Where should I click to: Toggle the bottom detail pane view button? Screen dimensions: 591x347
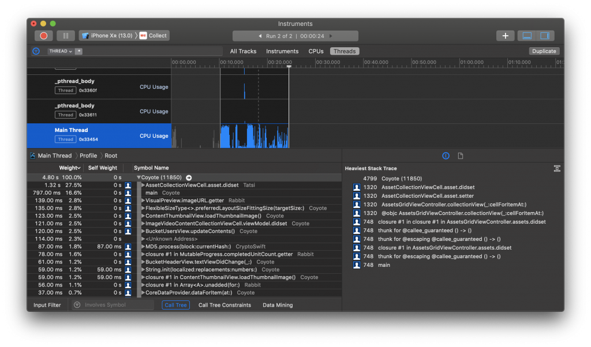pyautogui.click(x=527, y=36)
